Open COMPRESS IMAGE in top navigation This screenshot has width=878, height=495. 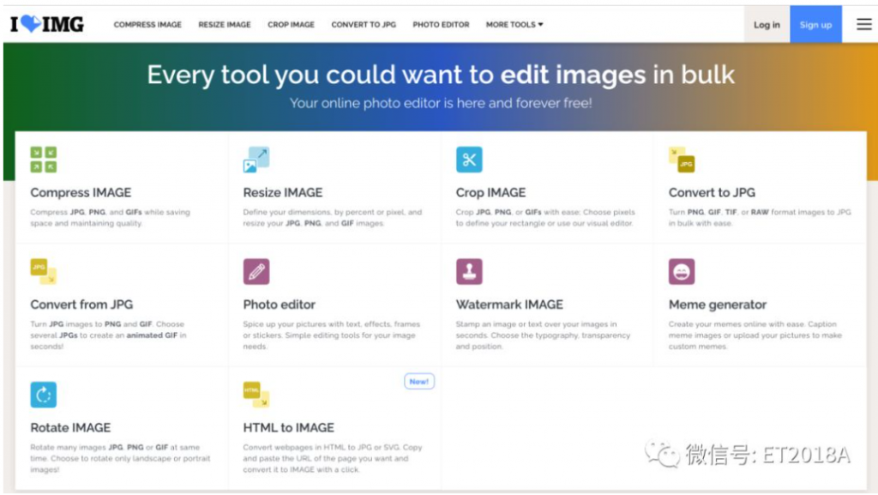[147, 25]
